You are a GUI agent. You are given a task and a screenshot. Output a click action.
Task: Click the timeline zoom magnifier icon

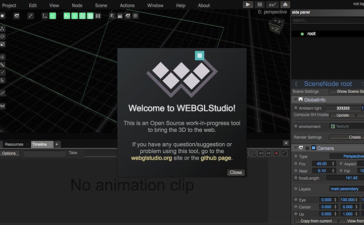tap(253, 153)
